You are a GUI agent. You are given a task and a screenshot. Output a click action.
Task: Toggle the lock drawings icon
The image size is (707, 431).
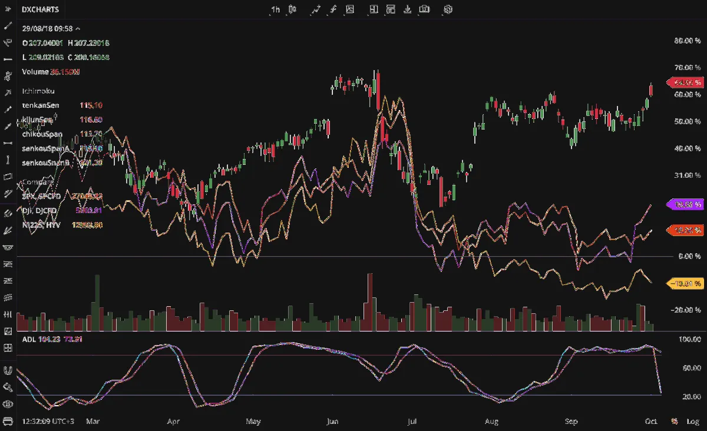(8, 387)
